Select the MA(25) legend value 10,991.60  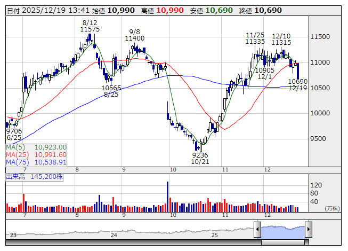click(x=51, y=154)
